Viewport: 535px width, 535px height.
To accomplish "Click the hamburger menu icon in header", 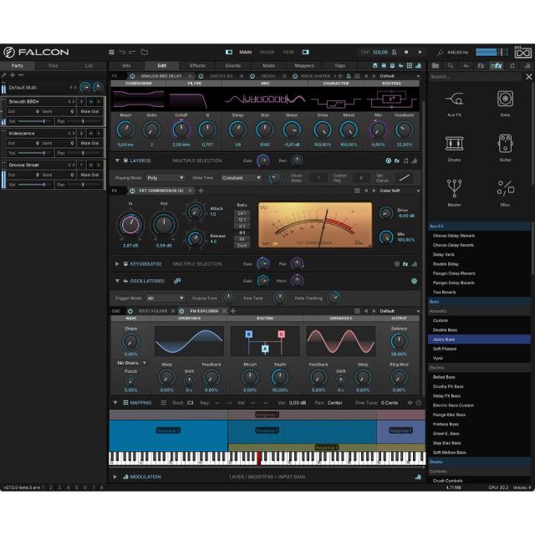I will [111, 52].
